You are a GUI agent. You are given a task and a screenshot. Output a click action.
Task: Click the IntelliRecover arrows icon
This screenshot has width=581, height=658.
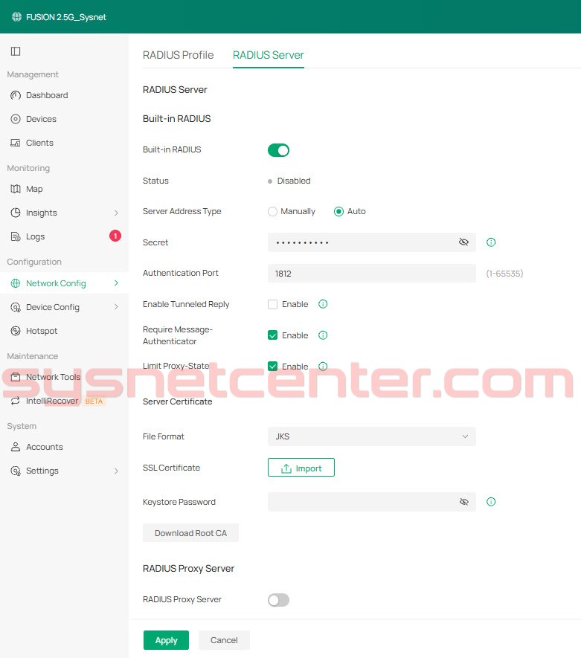[16, 401]
